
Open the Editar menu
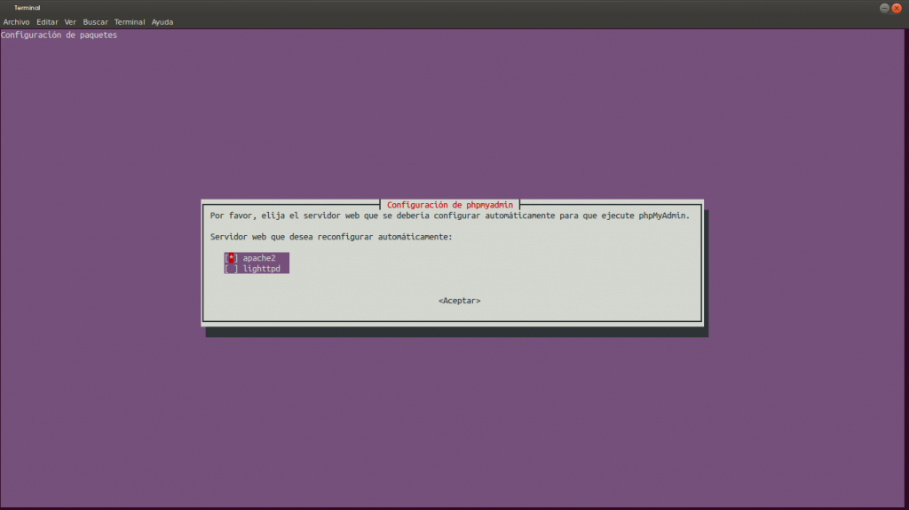pyautogui.click(x=47, y=22)
